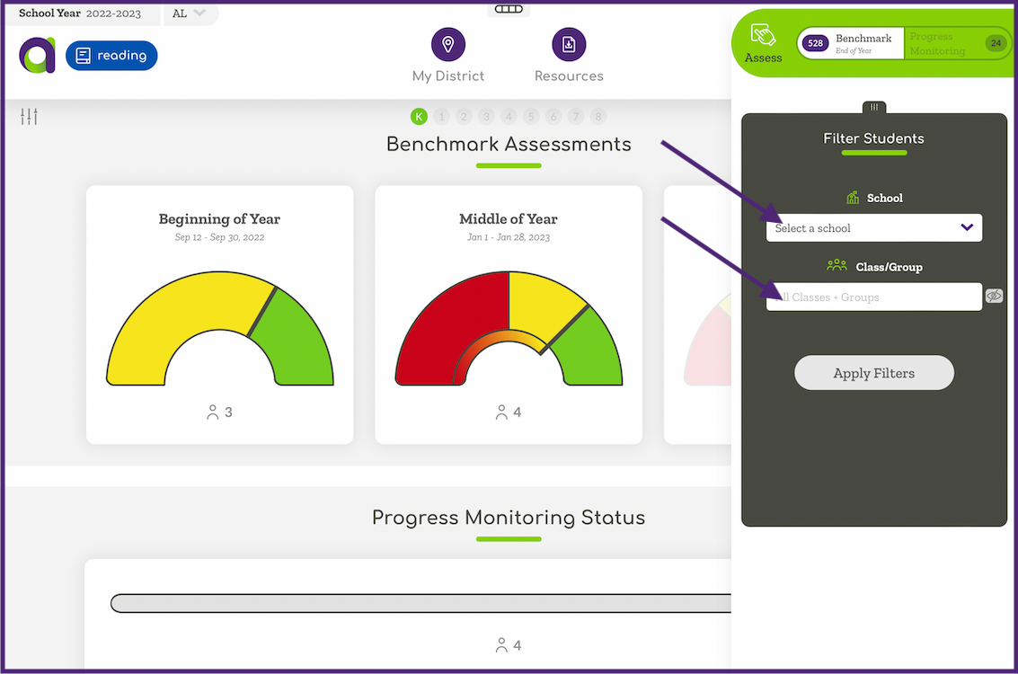The image size is (1018, 674).
Task: Open the My District map pin icon
Action: [x=447, y=42]
